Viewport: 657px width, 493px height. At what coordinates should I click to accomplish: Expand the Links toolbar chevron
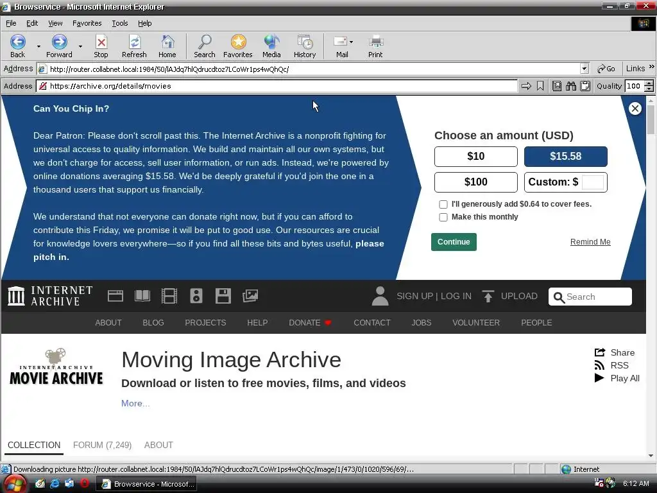click(652, 67)
